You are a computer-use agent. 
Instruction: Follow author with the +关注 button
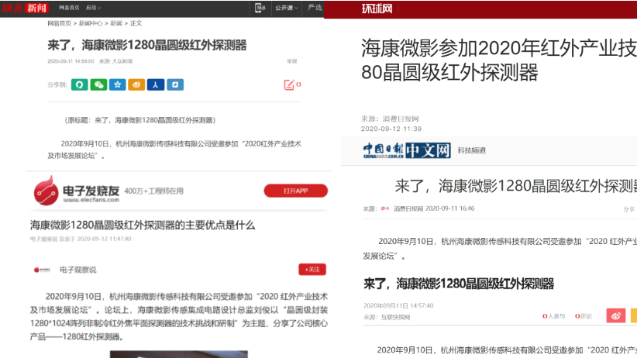click(x=312, y=270)
